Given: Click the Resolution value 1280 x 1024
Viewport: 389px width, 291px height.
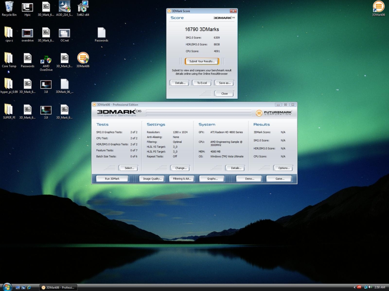Looking at the screenshot, I should pos(180,132).
